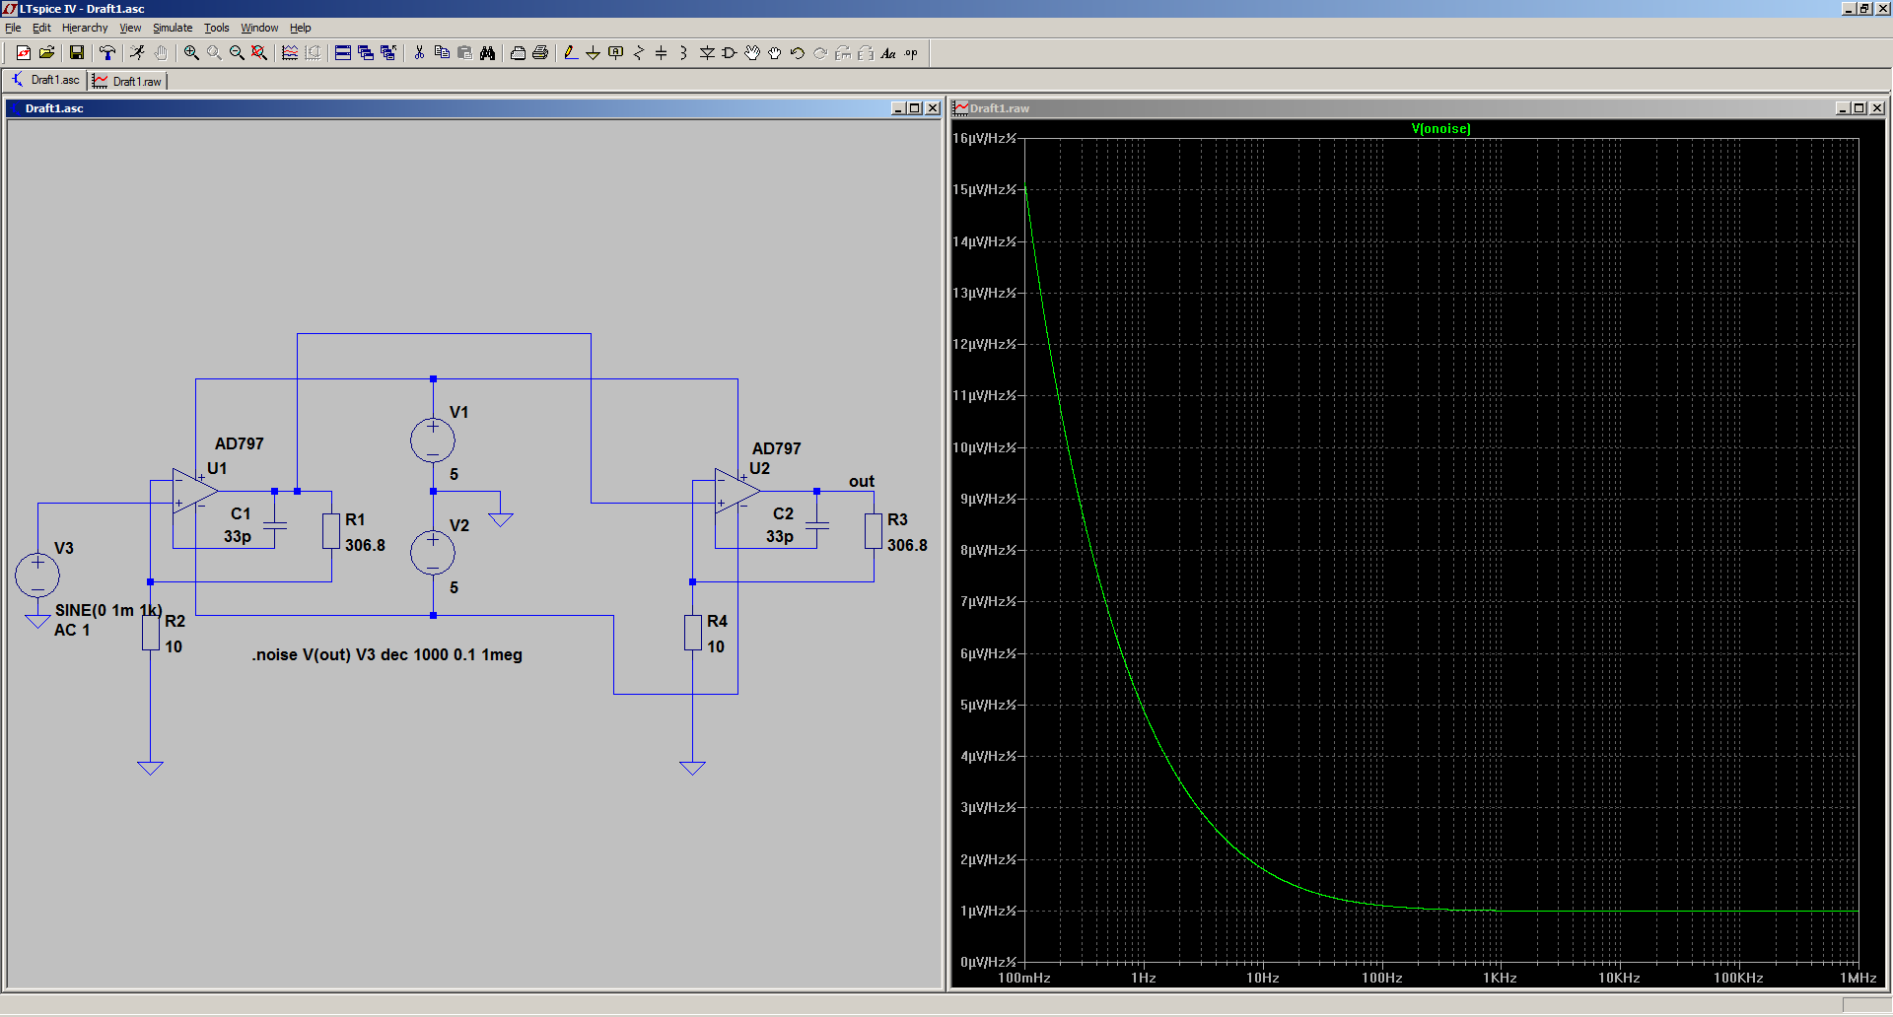
Task: Open the File menu
Action: pos(13,28)
